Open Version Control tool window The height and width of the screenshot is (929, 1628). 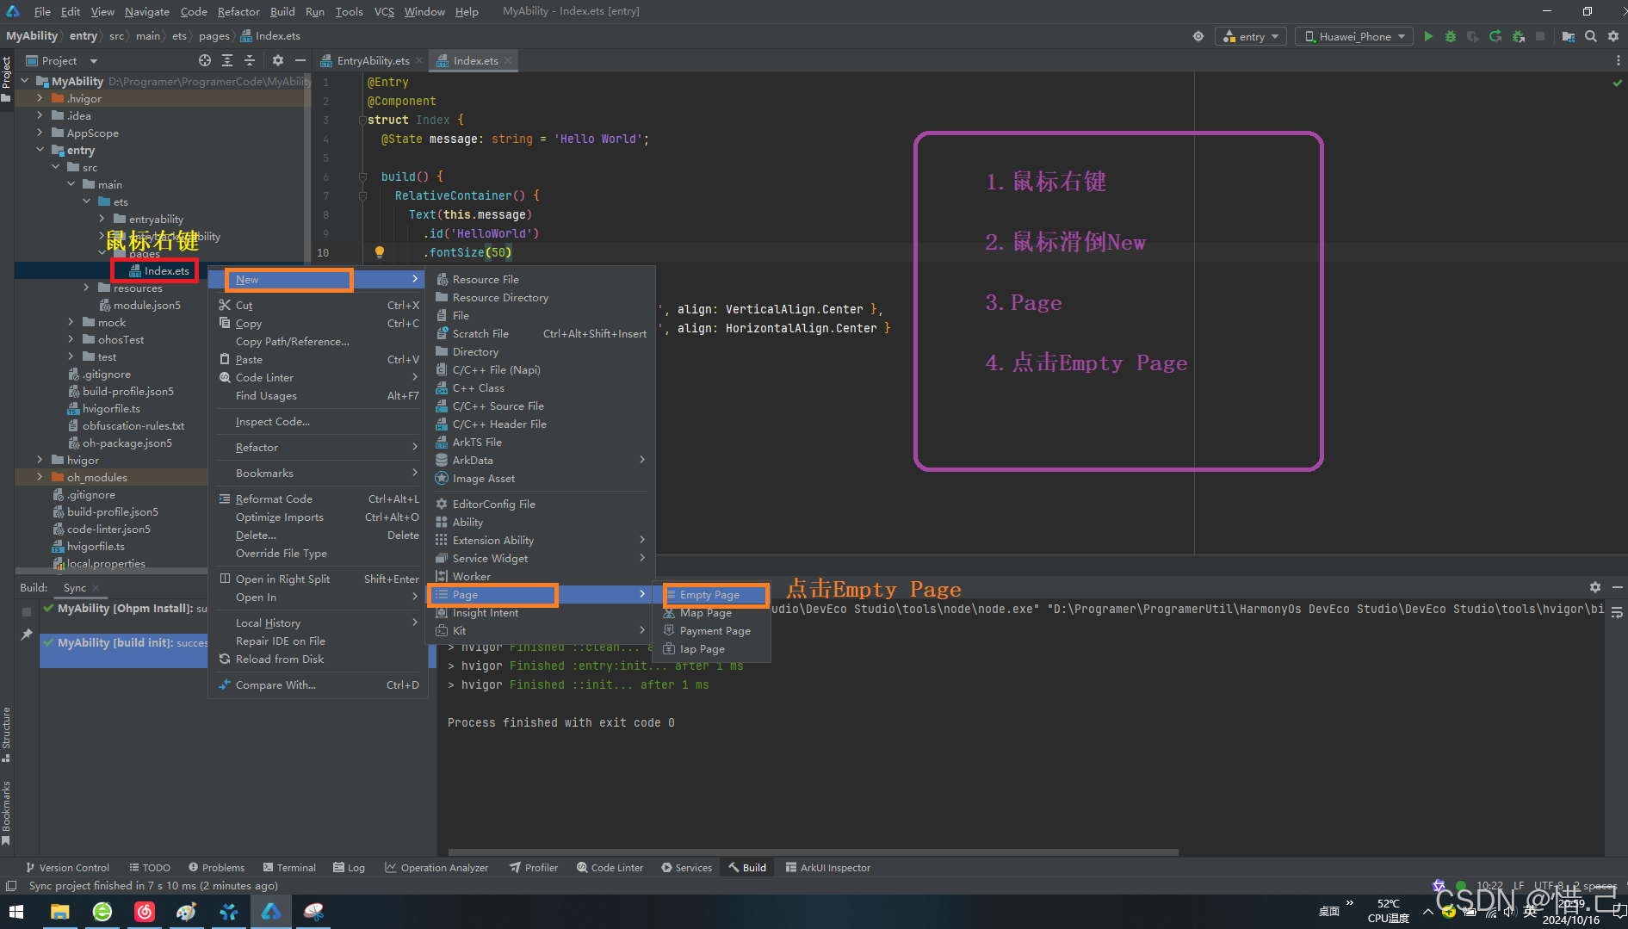point(68,867)
